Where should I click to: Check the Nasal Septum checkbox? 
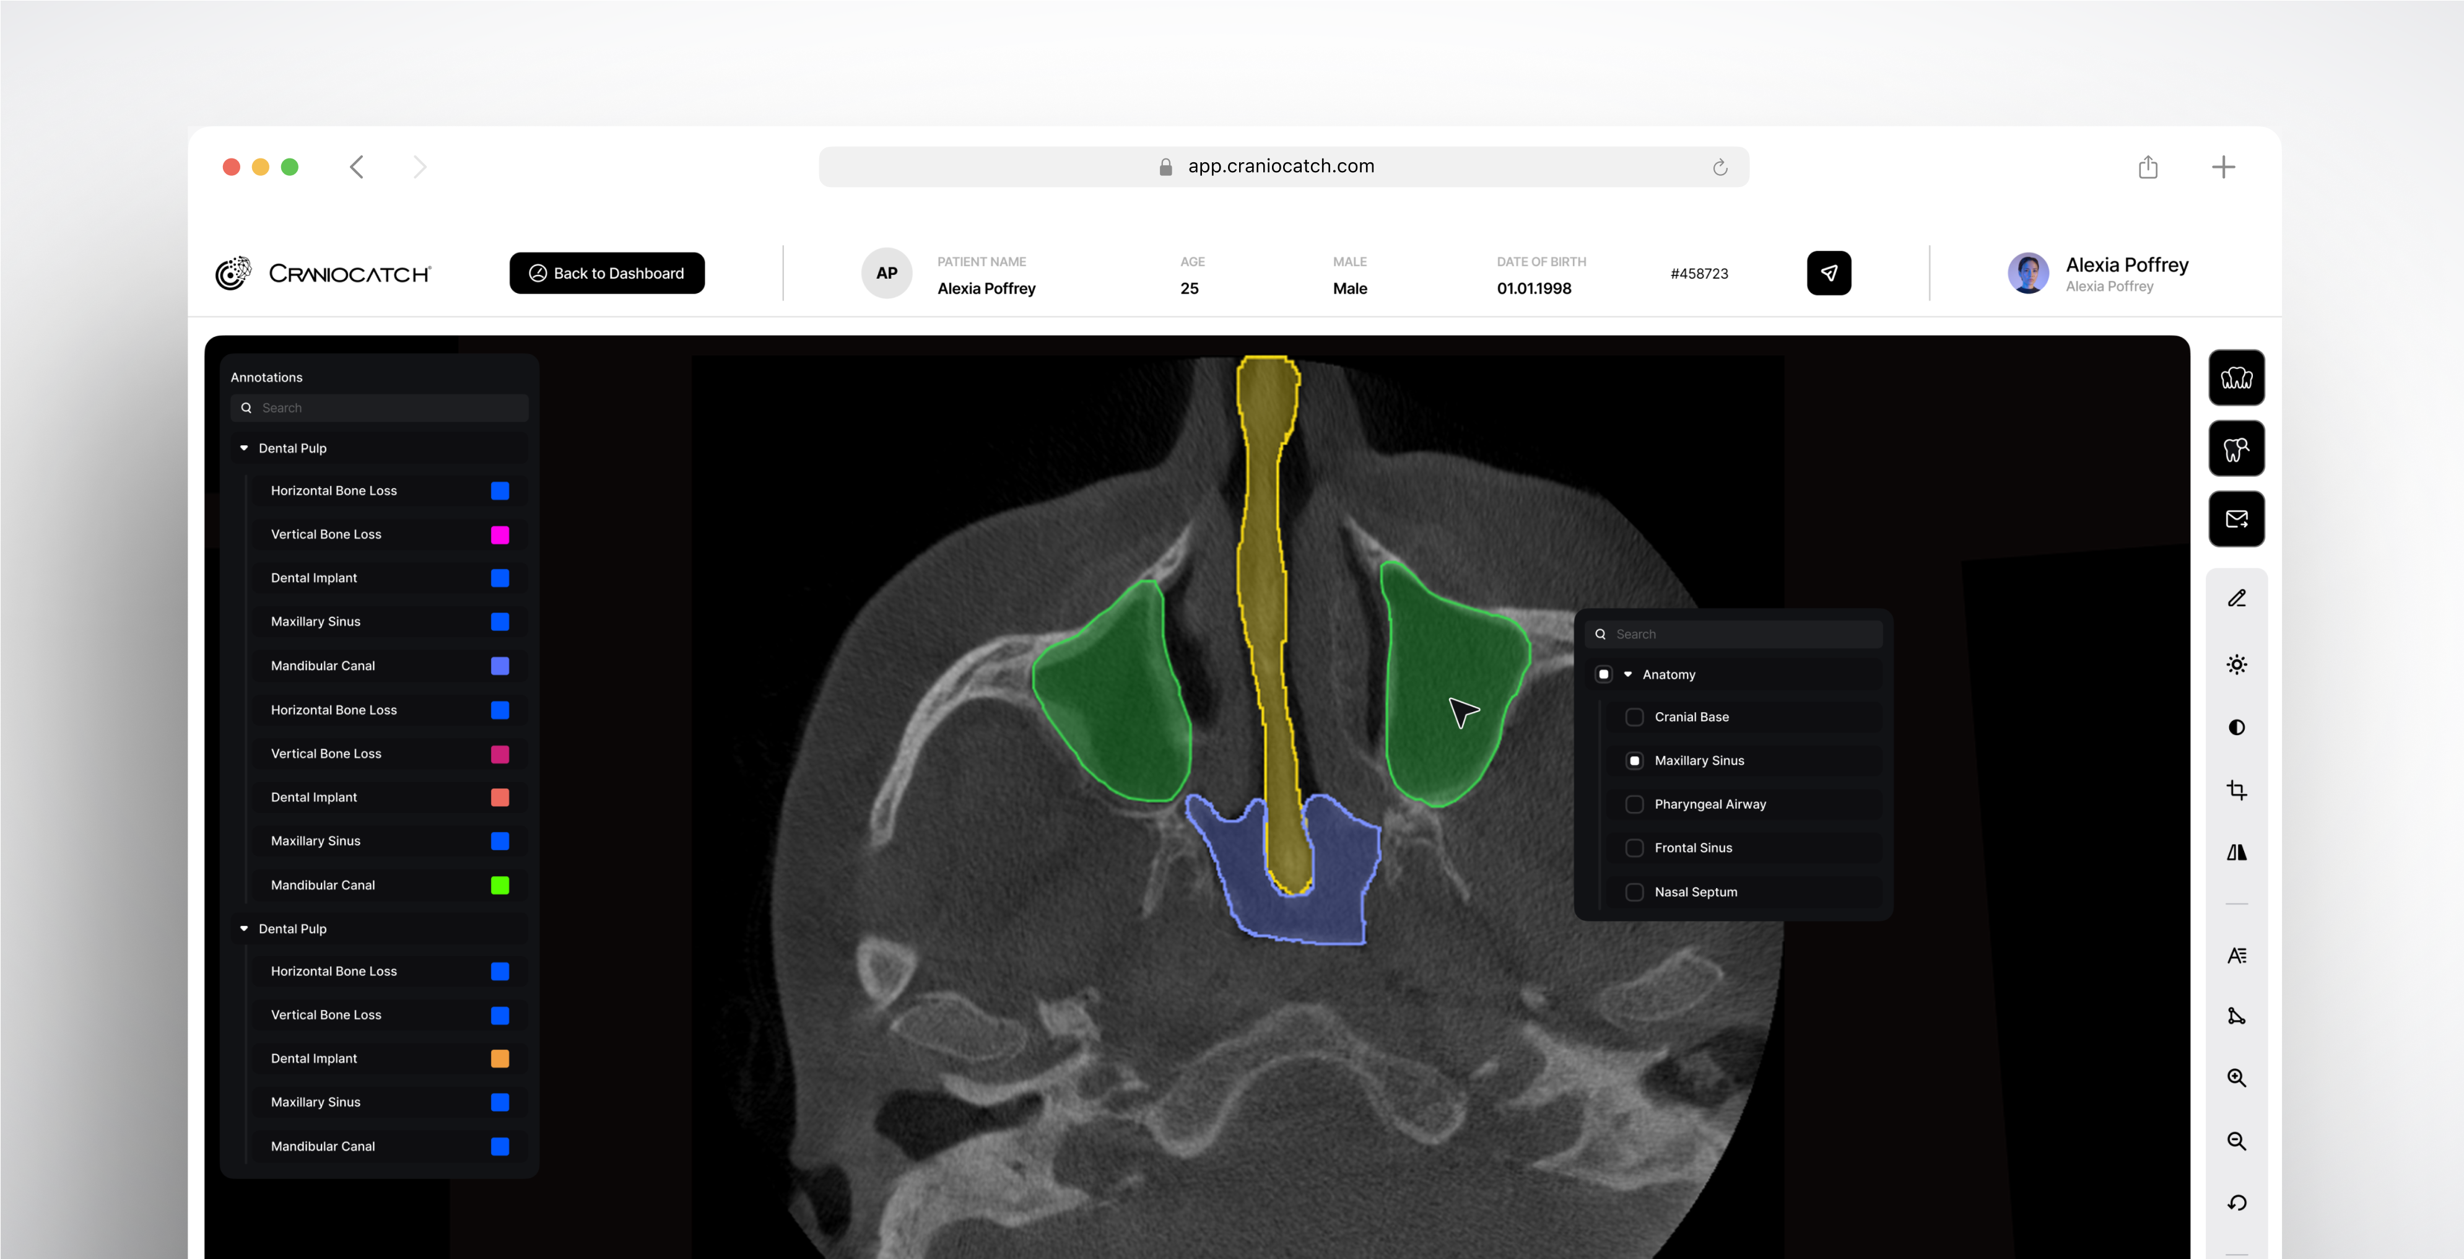point(1635,892)
